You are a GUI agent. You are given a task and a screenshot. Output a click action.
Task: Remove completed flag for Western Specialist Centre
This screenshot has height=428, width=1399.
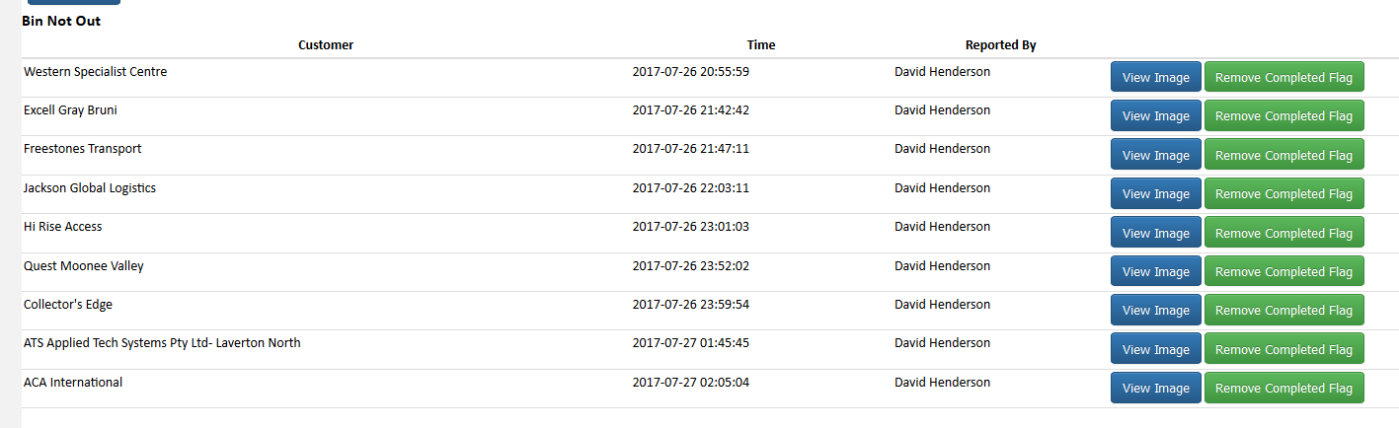coord(1283,77)
